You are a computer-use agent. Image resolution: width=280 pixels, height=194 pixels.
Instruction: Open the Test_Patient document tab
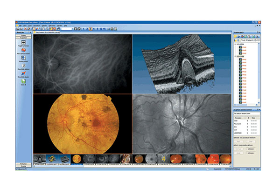pos(46,33)
